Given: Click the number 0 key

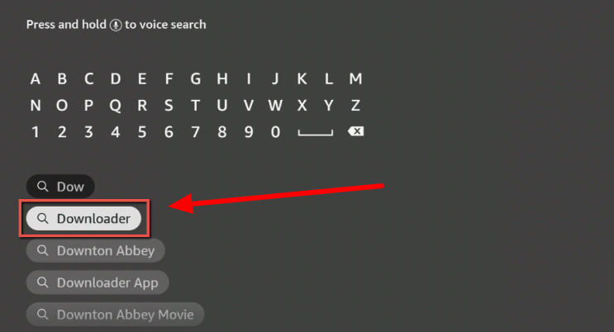Looking at the screenshot, I should point(275,132).
